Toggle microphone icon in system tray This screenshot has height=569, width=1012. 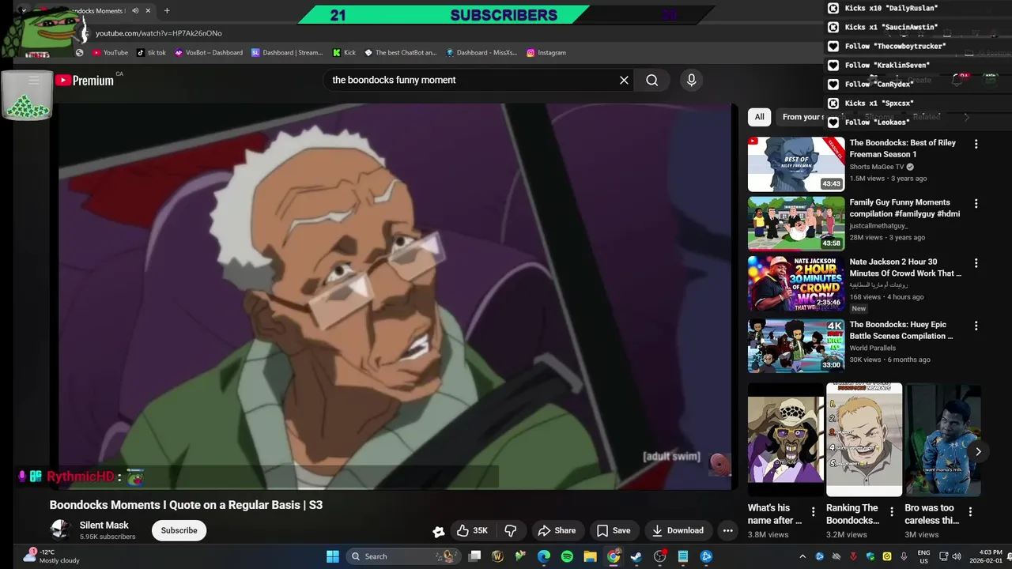[904, 556]
